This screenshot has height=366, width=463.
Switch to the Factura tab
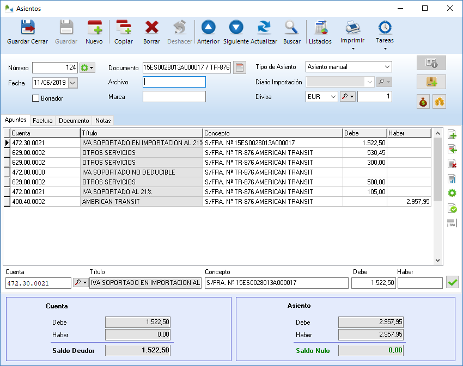pos(43,121)
